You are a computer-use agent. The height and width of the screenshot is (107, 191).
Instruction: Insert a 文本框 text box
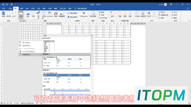click(x=137, y=14)
